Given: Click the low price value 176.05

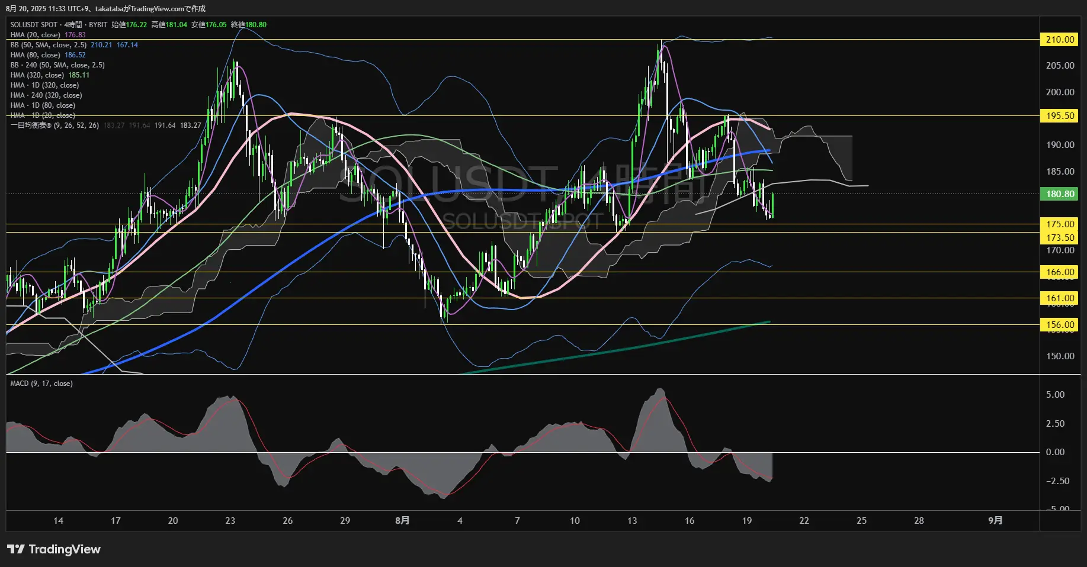Looking at the screenshot, I should 216,25.
